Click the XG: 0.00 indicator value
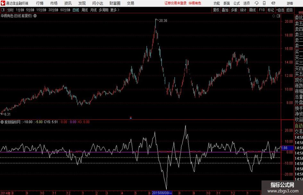The image size is (303, 195). [83, 122]
